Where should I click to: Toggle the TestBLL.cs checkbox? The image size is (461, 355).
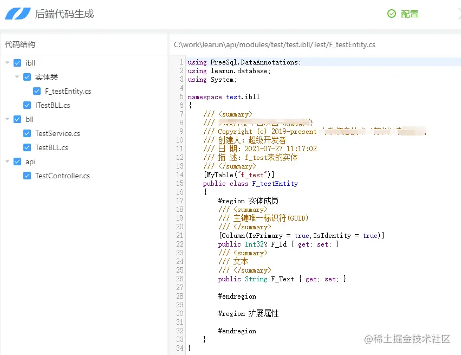click(x=27, y=147)
